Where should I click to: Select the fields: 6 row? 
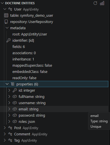pyautogui.click(x=19, y=47)
